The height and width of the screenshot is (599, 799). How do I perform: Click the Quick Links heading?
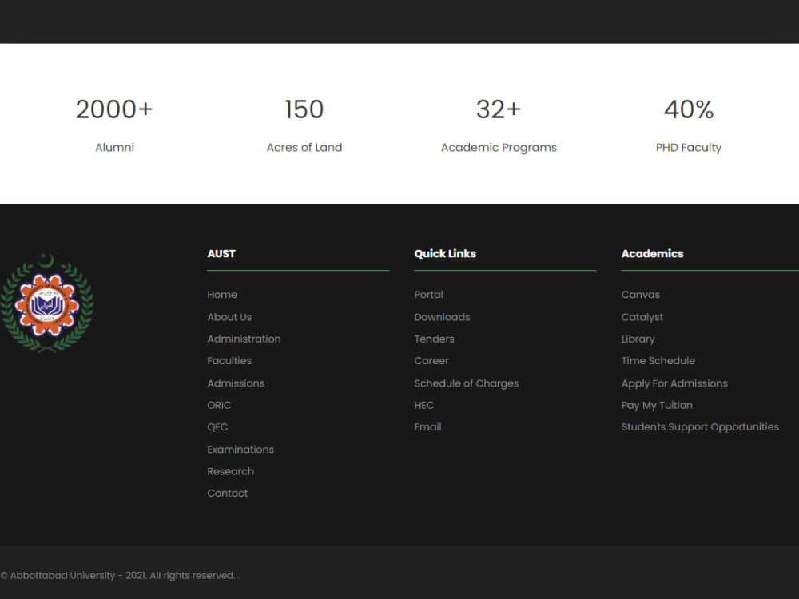coord(445,254)
